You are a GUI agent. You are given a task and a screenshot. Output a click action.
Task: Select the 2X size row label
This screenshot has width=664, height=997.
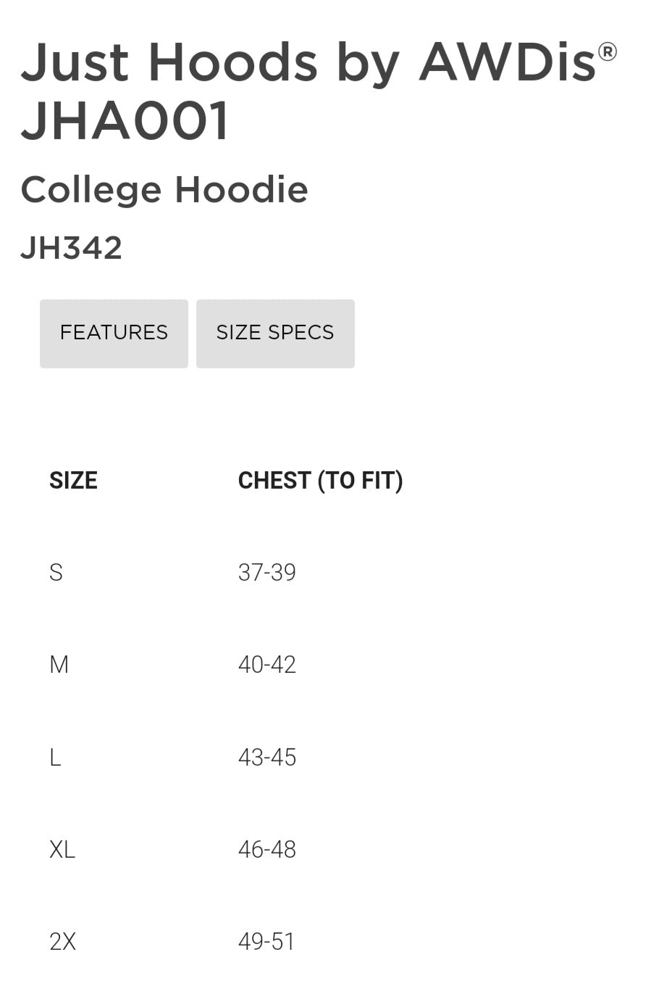click(62, 942)
